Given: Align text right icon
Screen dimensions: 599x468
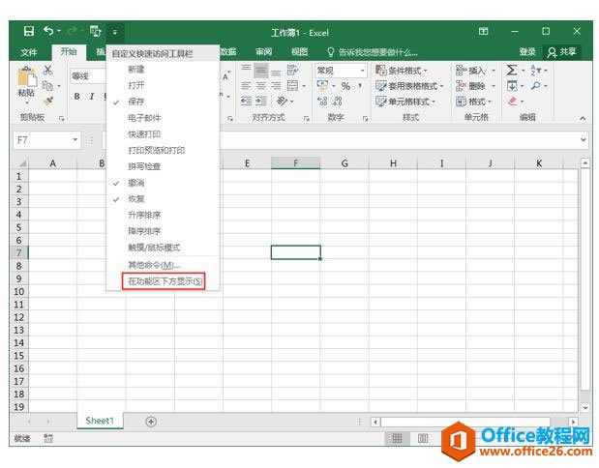Looking at the screenshot, I should click(x=276, y=86).
